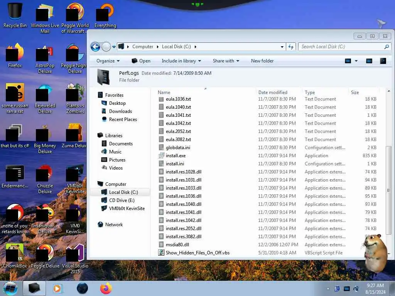Sort by the Date modified column
Screen dimensions: 395x296
[x=273, y=92]
